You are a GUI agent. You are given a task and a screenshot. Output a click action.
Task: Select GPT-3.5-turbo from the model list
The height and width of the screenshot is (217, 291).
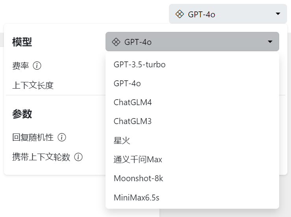click(x=139, y=65)
